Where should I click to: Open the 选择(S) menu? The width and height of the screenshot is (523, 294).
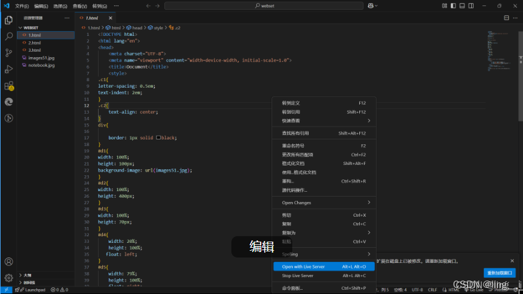pos(60,6)
